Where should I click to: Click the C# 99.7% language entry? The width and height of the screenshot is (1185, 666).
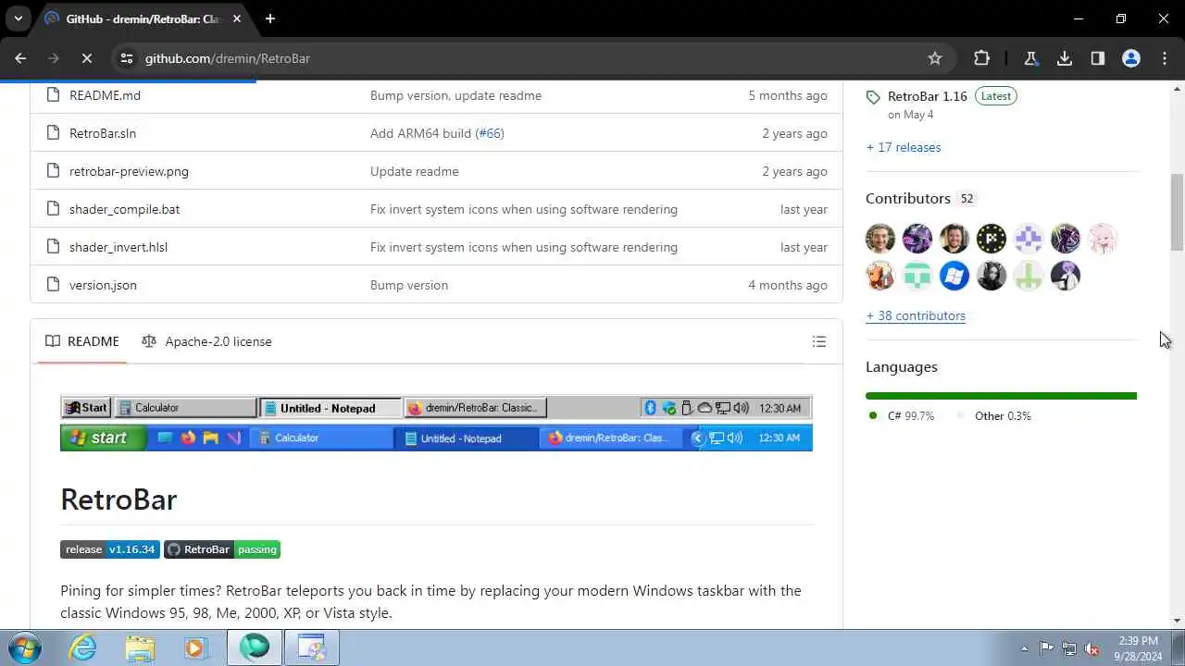(901, 416)
